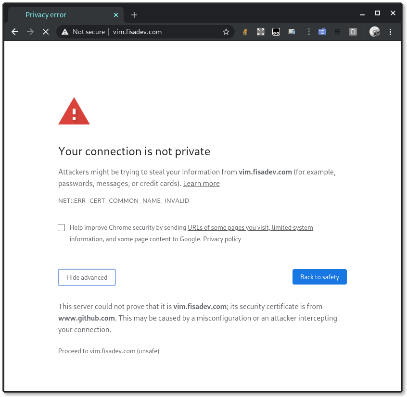
Task: Click Back to safety button
Action: click(319, 277)
